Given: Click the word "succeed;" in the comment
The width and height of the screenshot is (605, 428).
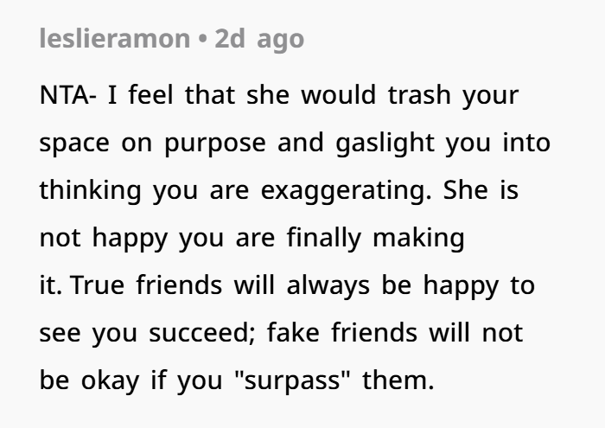Looking at the screenshot, I should pyautogui.click(x=201, y=333).
